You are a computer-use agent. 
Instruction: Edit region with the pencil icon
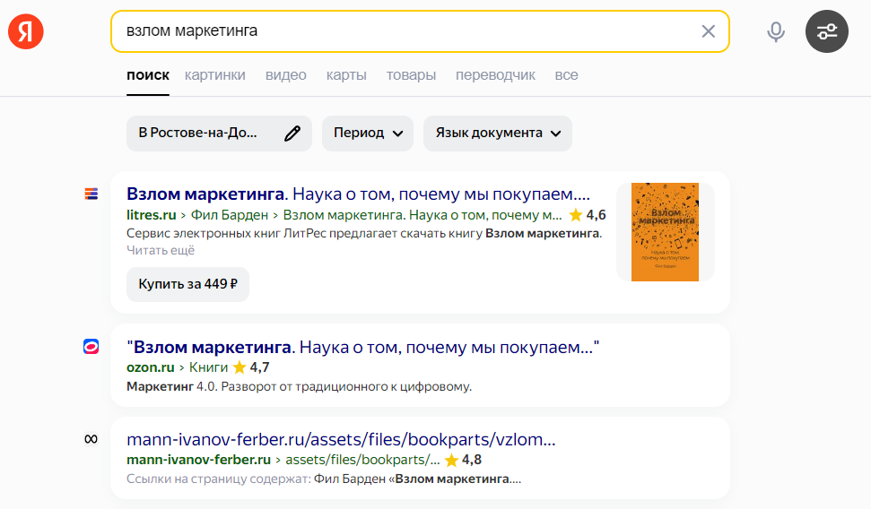292,134
